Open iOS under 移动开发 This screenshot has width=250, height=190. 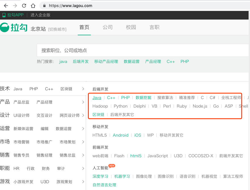(x=138, y=135)
